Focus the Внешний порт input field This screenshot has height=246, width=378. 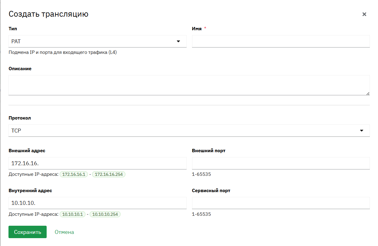pos(281,163)
